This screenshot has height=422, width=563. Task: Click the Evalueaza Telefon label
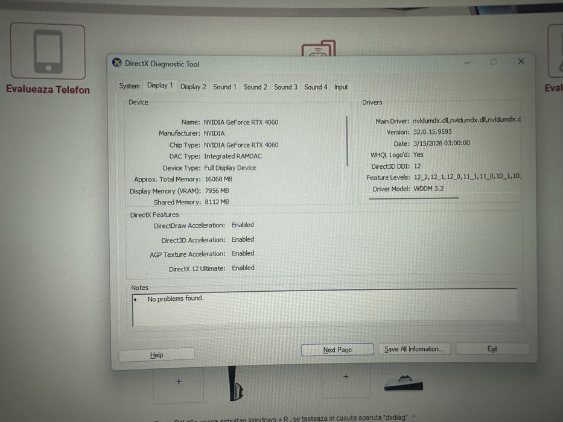pos(48,89)
